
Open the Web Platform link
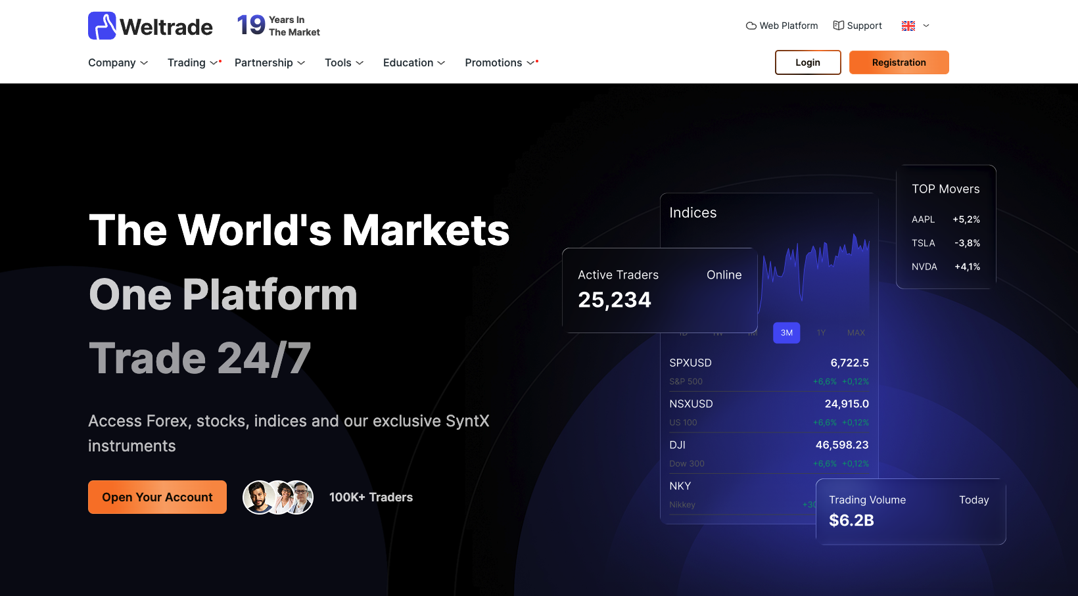tap(782, 26)
